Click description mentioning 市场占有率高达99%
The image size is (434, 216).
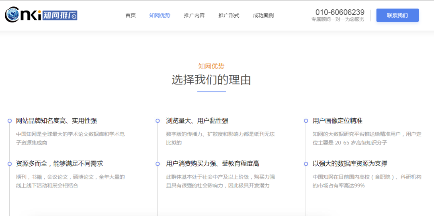367,181
